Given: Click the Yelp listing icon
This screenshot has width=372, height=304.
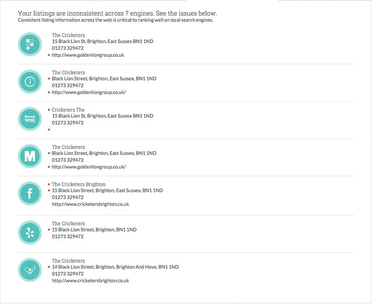Looking at the screenshot, I should pos(30,233).
